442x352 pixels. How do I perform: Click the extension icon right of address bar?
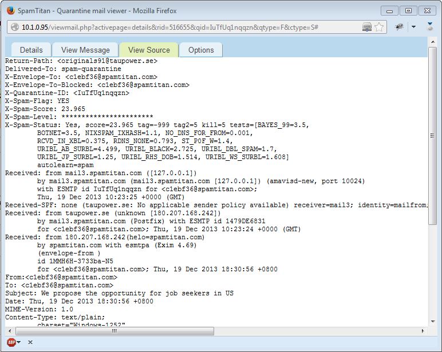click(x=399, y=27)
